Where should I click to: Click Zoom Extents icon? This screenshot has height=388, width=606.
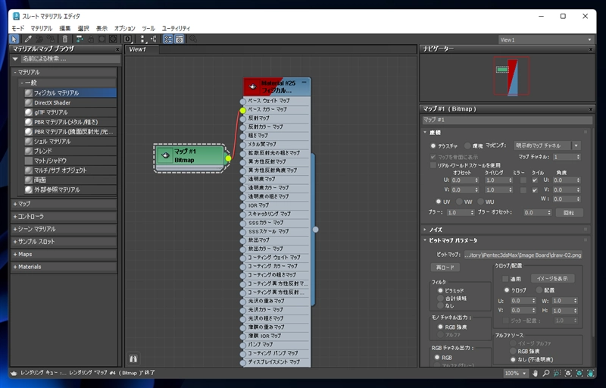(x=568, y=374)
